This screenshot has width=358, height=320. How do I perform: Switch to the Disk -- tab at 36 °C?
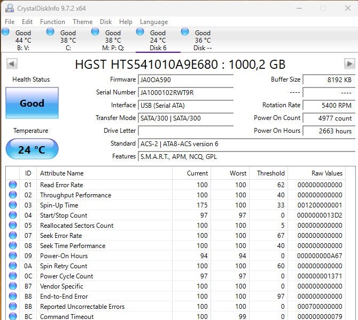tap(202, 40)
